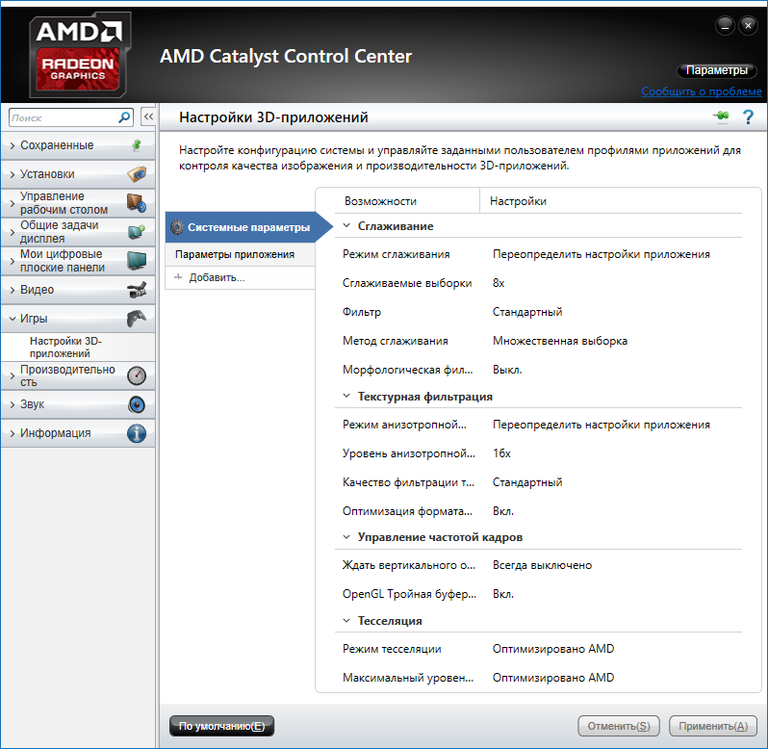
Task: Click the Информация info icon
Action: (x=137, y=433)
